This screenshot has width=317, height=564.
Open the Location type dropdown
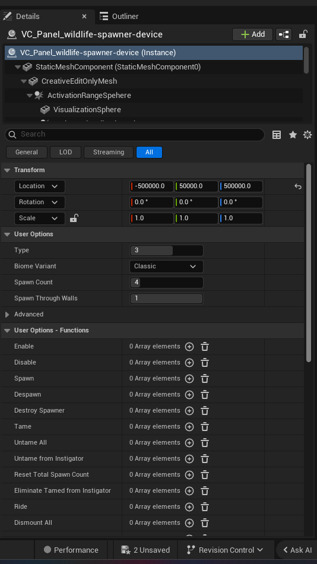[x=39, y=186]
